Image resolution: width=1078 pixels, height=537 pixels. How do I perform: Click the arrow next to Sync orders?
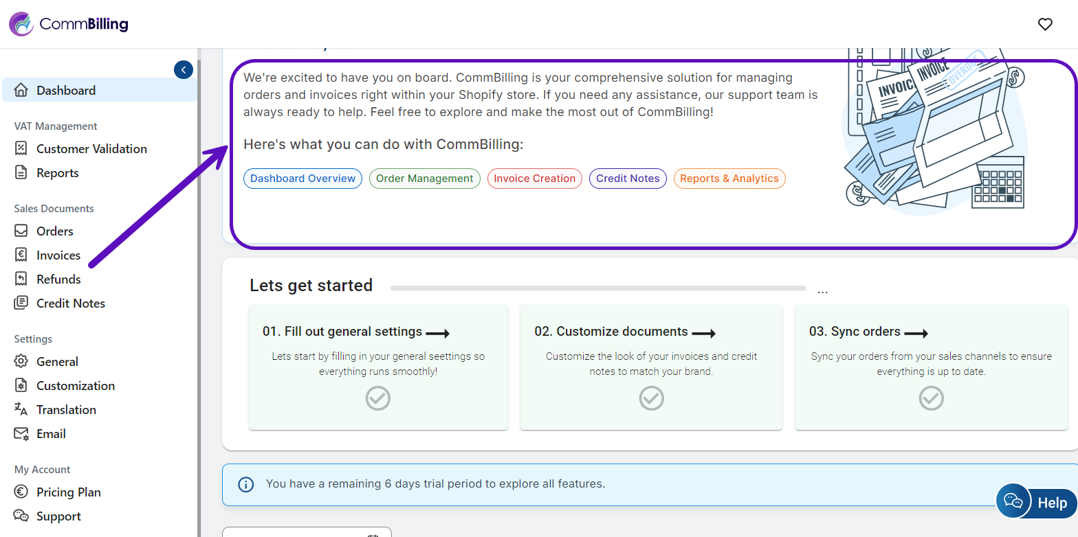[916, 334]
